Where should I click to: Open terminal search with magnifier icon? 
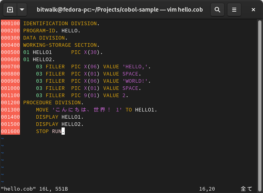click(217, 9)
